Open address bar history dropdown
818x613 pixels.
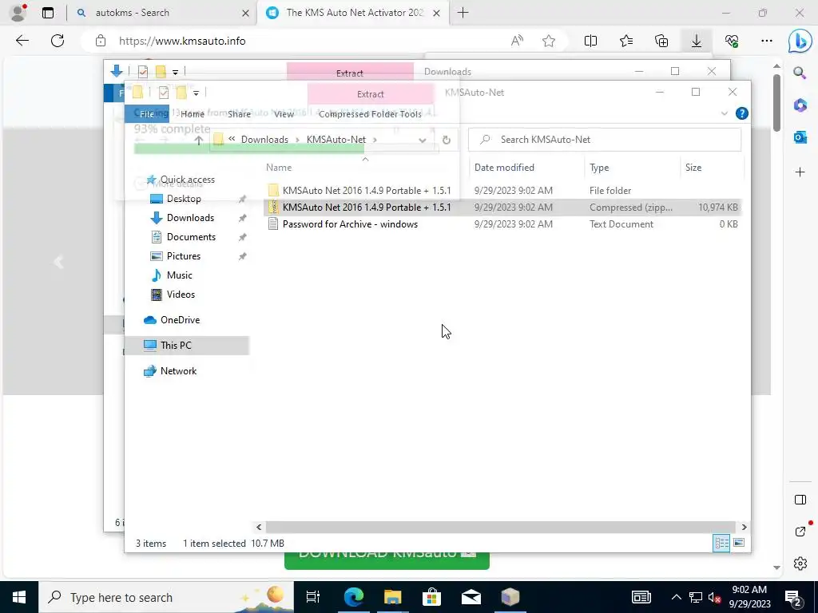[x=423, y=140]
